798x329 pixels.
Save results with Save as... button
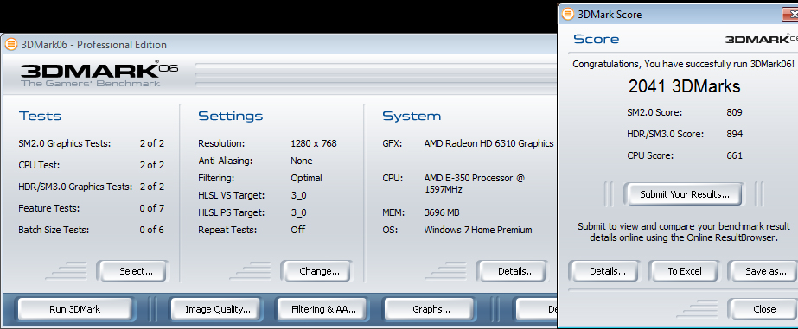pyautogui.click(x=764, y=271)
